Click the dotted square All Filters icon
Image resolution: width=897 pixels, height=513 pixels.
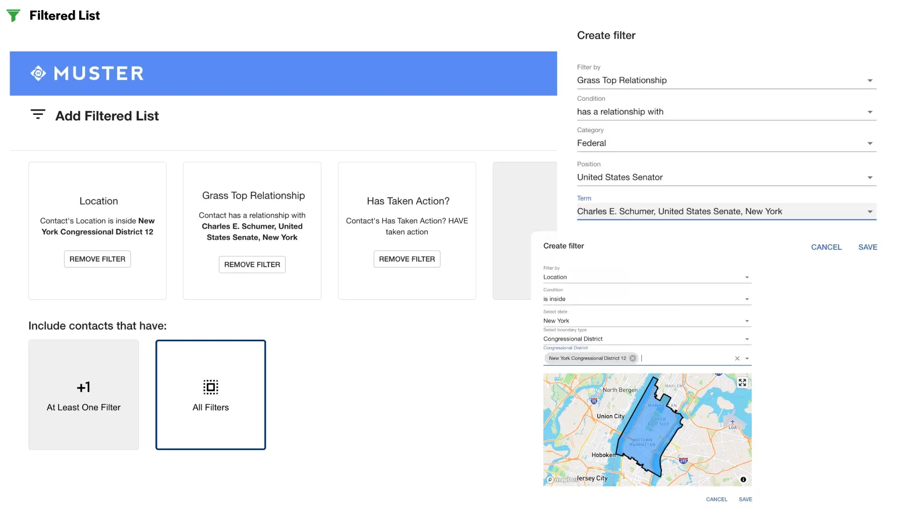[x=211, y=387]
